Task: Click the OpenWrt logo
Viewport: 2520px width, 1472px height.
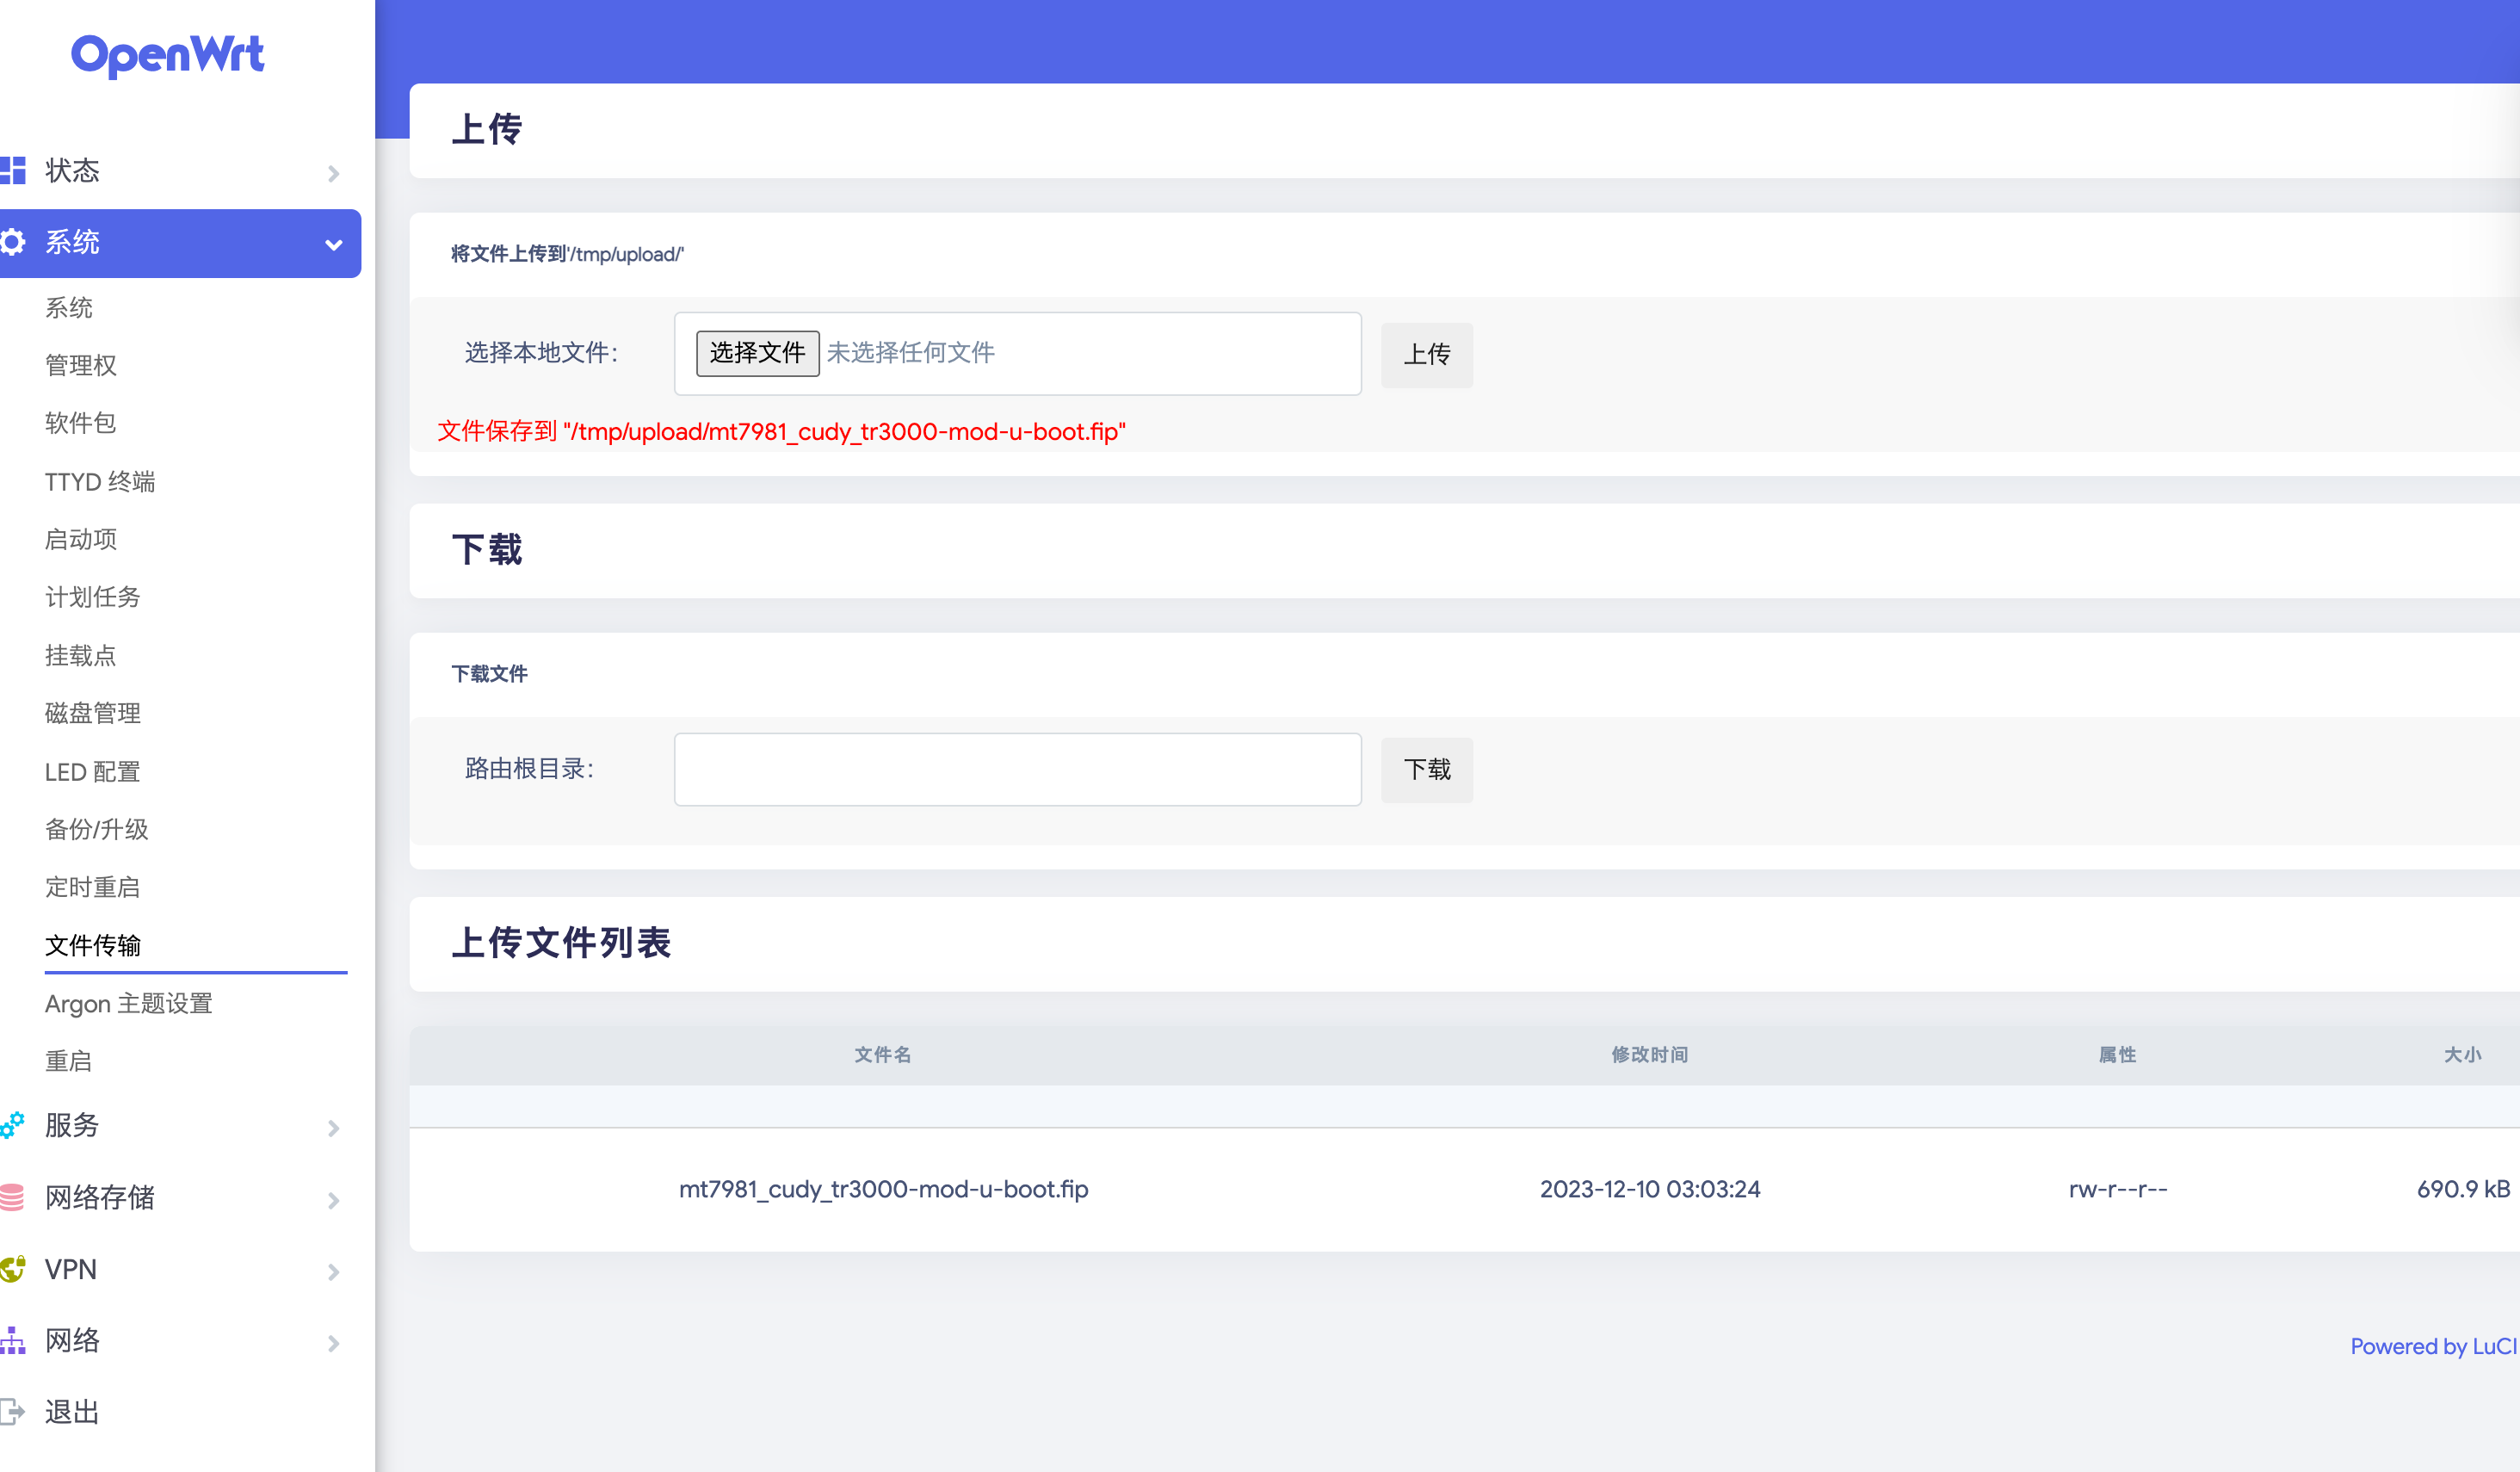Action: point(167,55)
